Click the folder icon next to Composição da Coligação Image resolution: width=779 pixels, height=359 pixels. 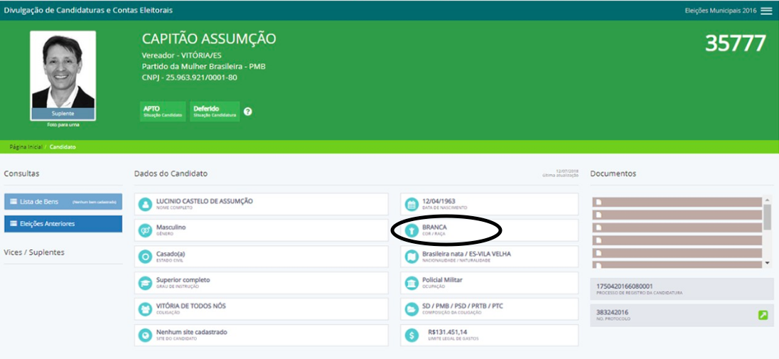411,309
